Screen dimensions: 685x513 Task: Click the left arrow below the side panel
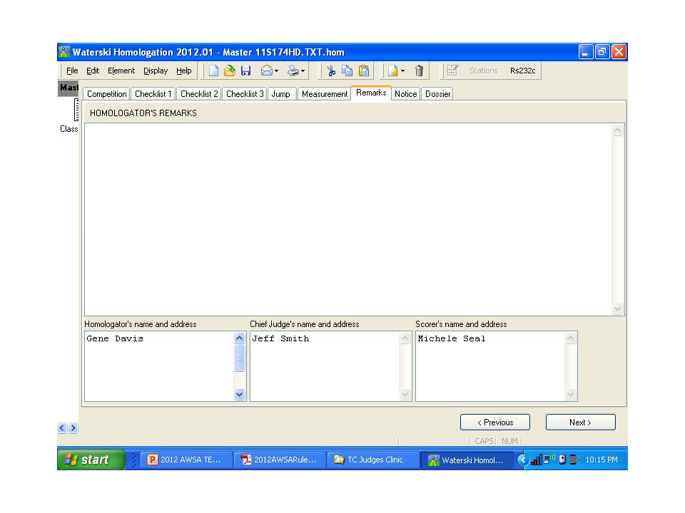(x=62, y=428)
